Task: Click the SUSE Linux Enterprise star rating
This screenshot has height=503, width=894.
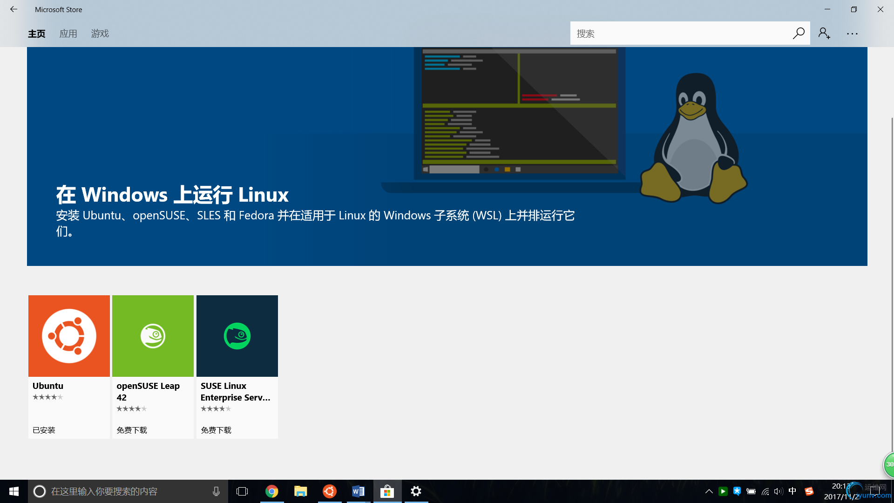Action: 216,408
